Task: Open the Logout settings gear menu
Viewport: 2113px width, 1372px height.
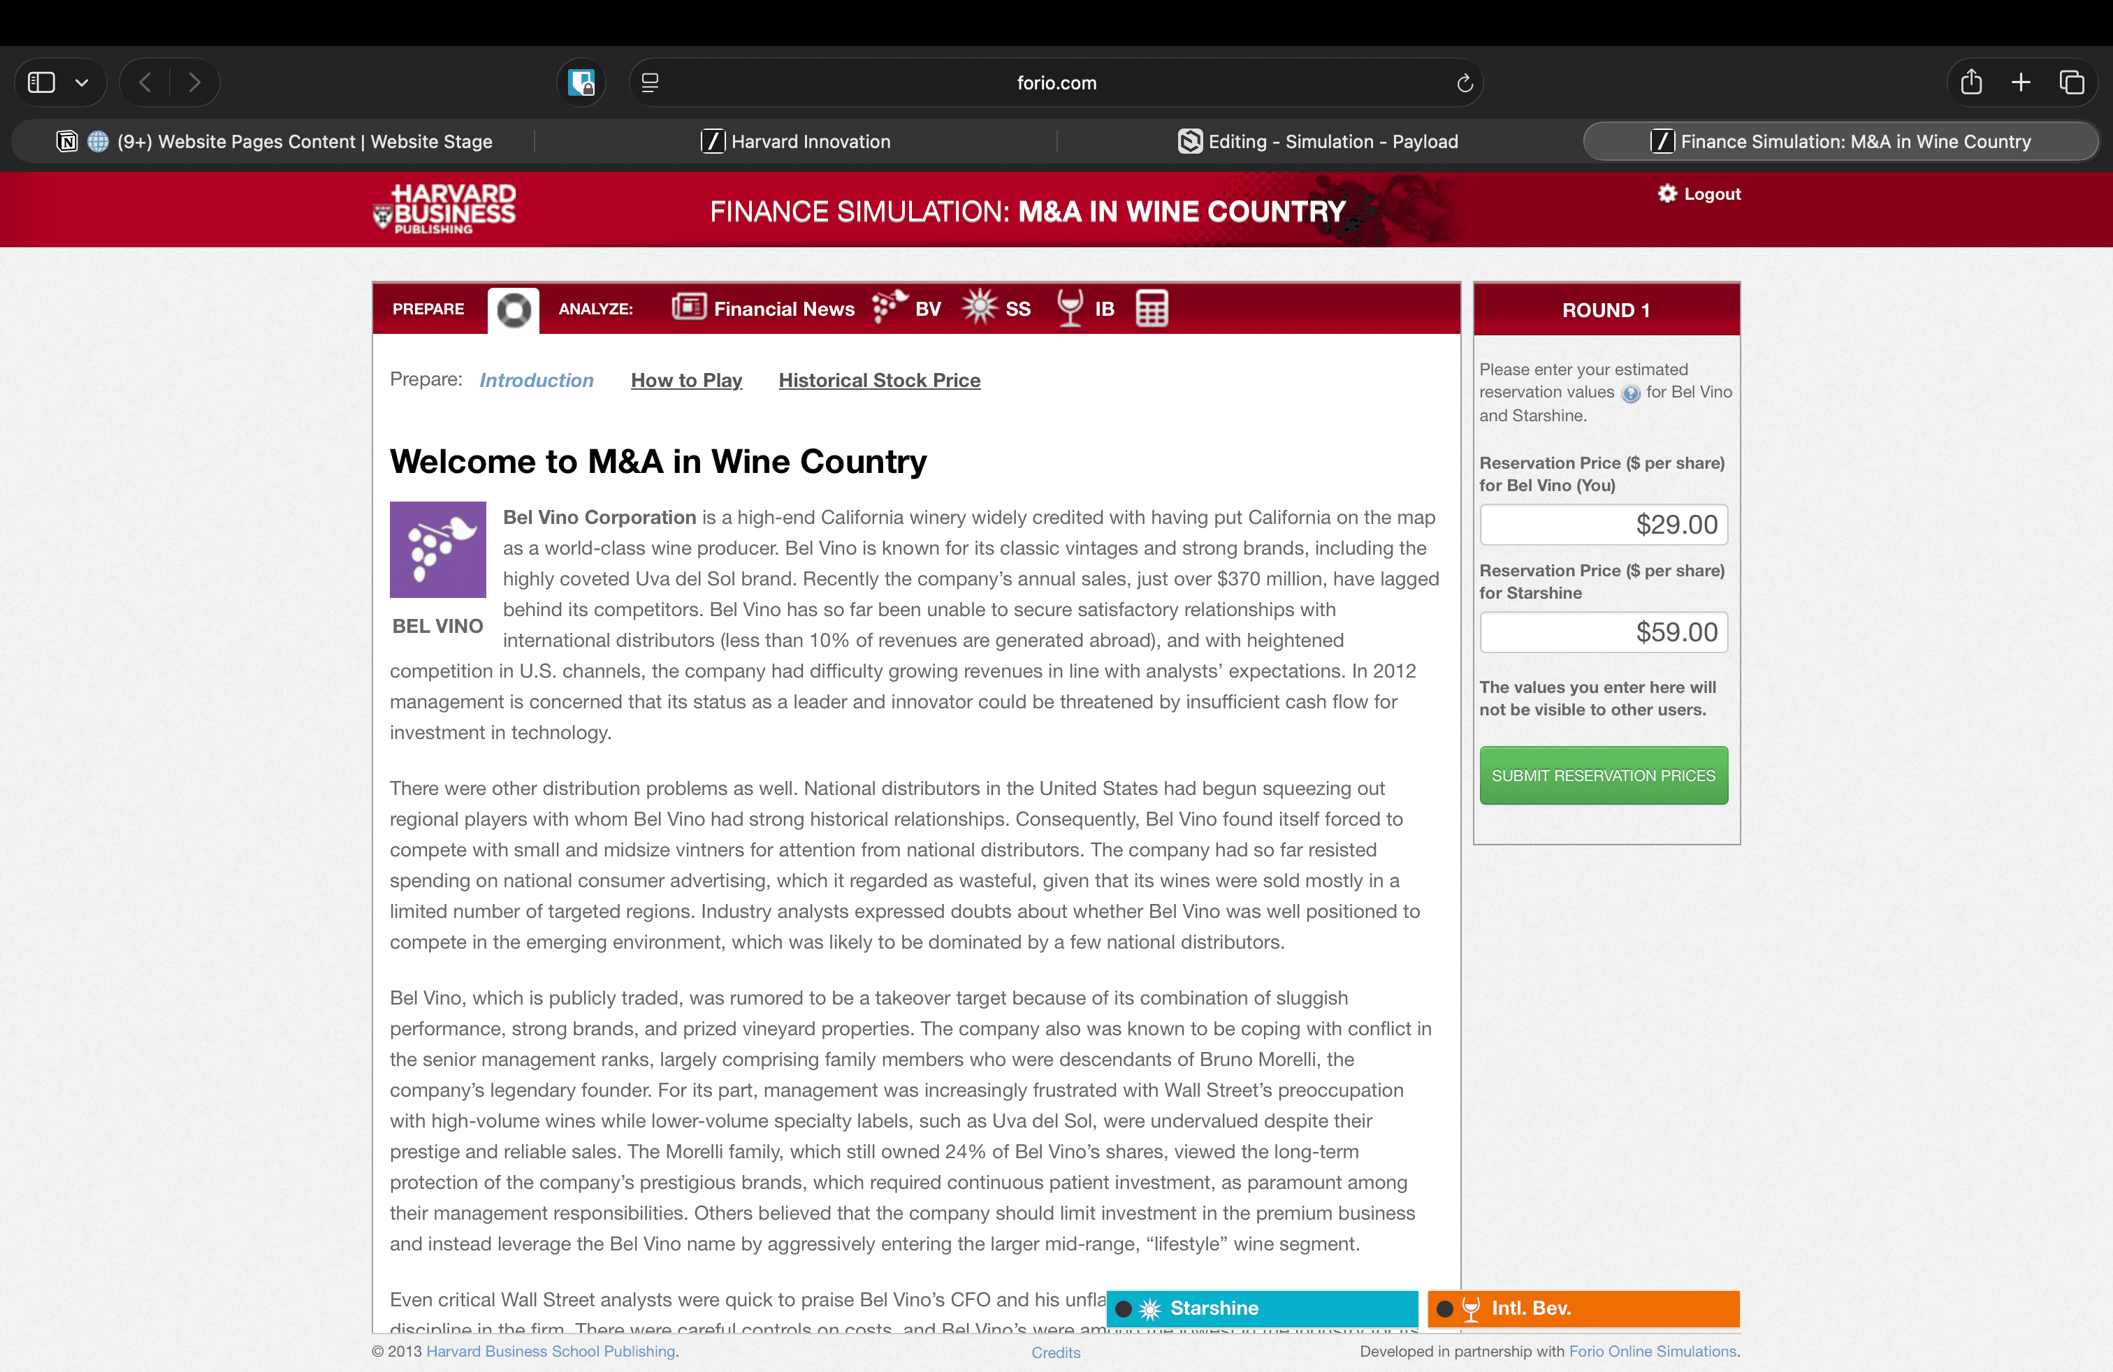Action: point(1667,194)
